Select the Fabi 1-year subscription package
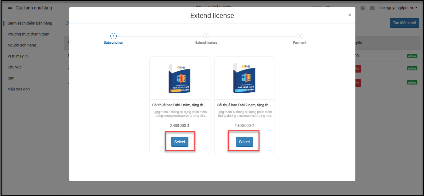 (x=180, y=142)
